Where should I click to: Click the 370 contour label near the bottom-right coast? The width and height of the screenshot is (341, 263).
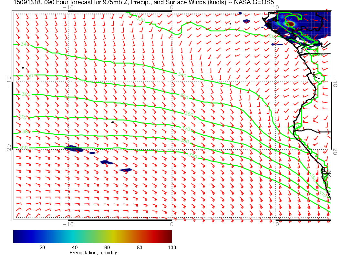click(322, 194)
